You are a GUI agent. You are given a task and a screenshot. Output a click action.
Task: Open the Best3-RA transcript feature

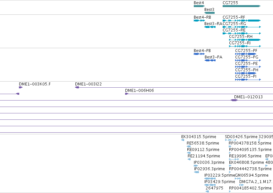coord(210,27)
